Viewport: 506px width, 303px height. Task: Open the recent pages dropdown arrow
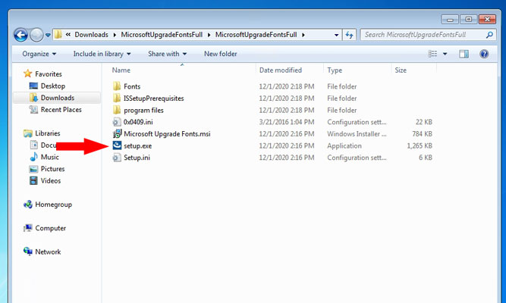click(48, 35)
